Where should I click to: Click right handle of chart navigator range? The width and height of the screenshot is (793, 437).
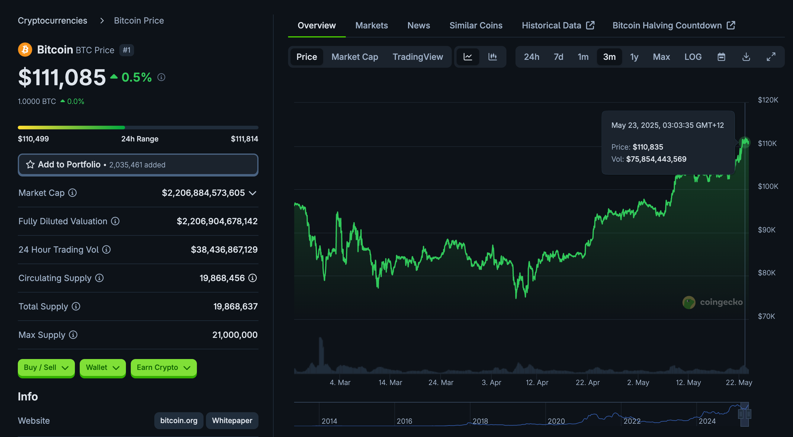pyautogui.click(x=748, y=414)
